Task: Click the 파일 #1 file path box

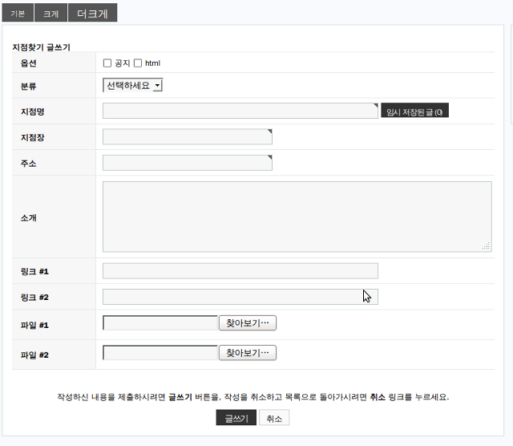Action: point(160,323)
